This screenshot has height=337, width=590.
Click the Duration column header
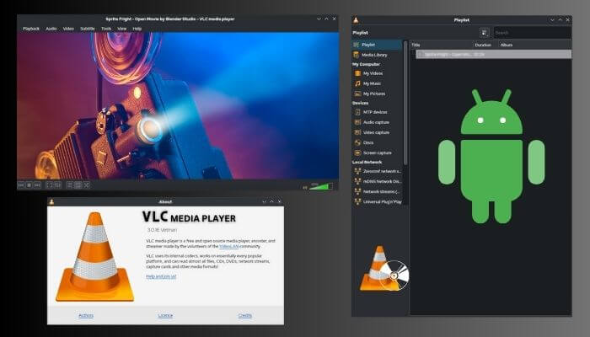click(x=482, y=45)
